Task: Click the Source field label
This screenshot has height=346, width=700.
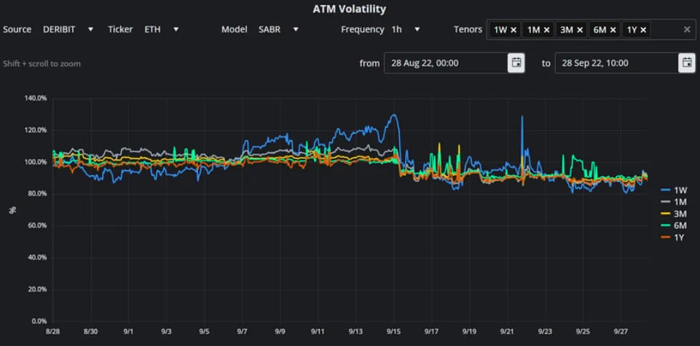Action: (x=17, y=29)
